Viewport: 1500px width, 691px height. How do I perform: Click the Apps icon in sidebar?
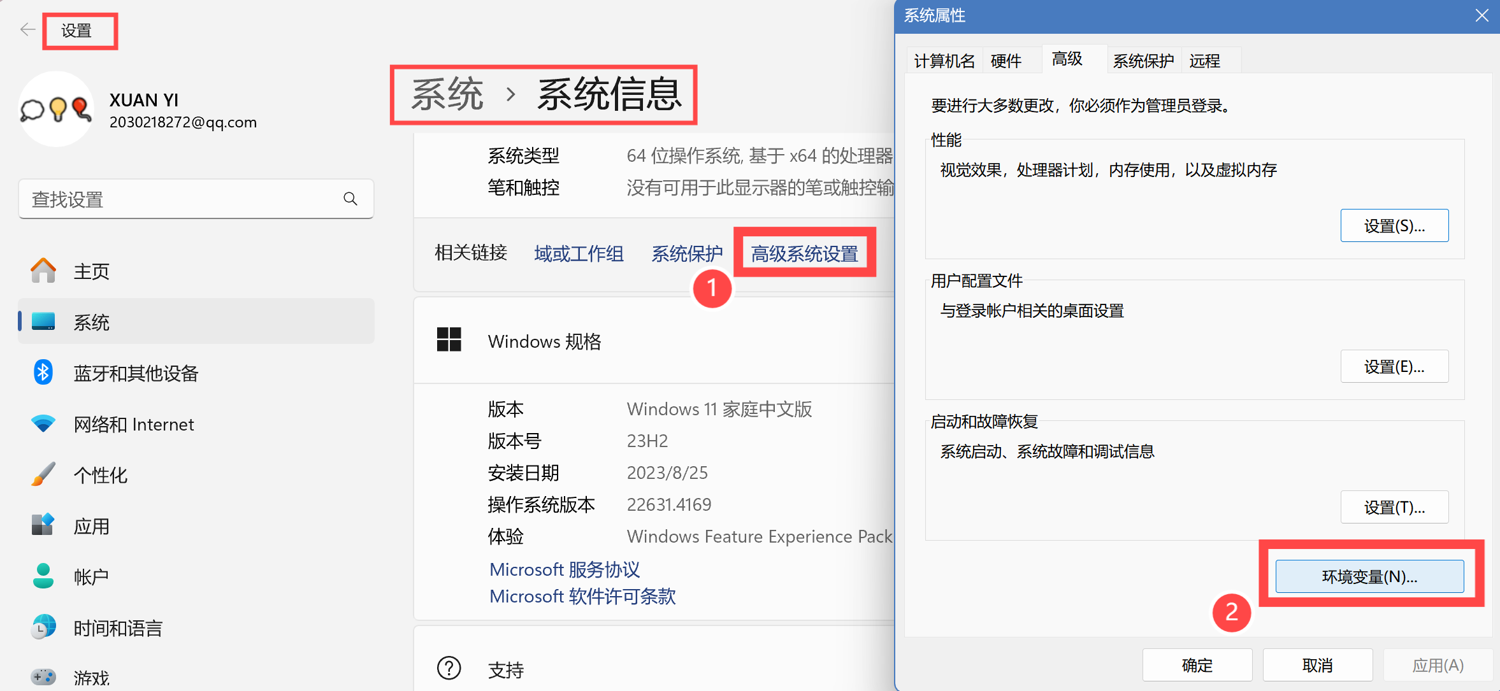43,525
